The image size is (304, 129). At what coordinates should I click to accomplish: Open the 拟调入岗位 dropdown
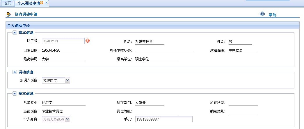[x=67, y=80]
